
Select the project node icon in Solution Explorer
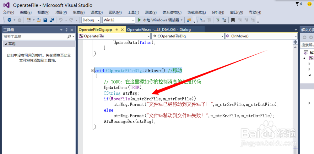pyautogui.click(x=311, y=58)
